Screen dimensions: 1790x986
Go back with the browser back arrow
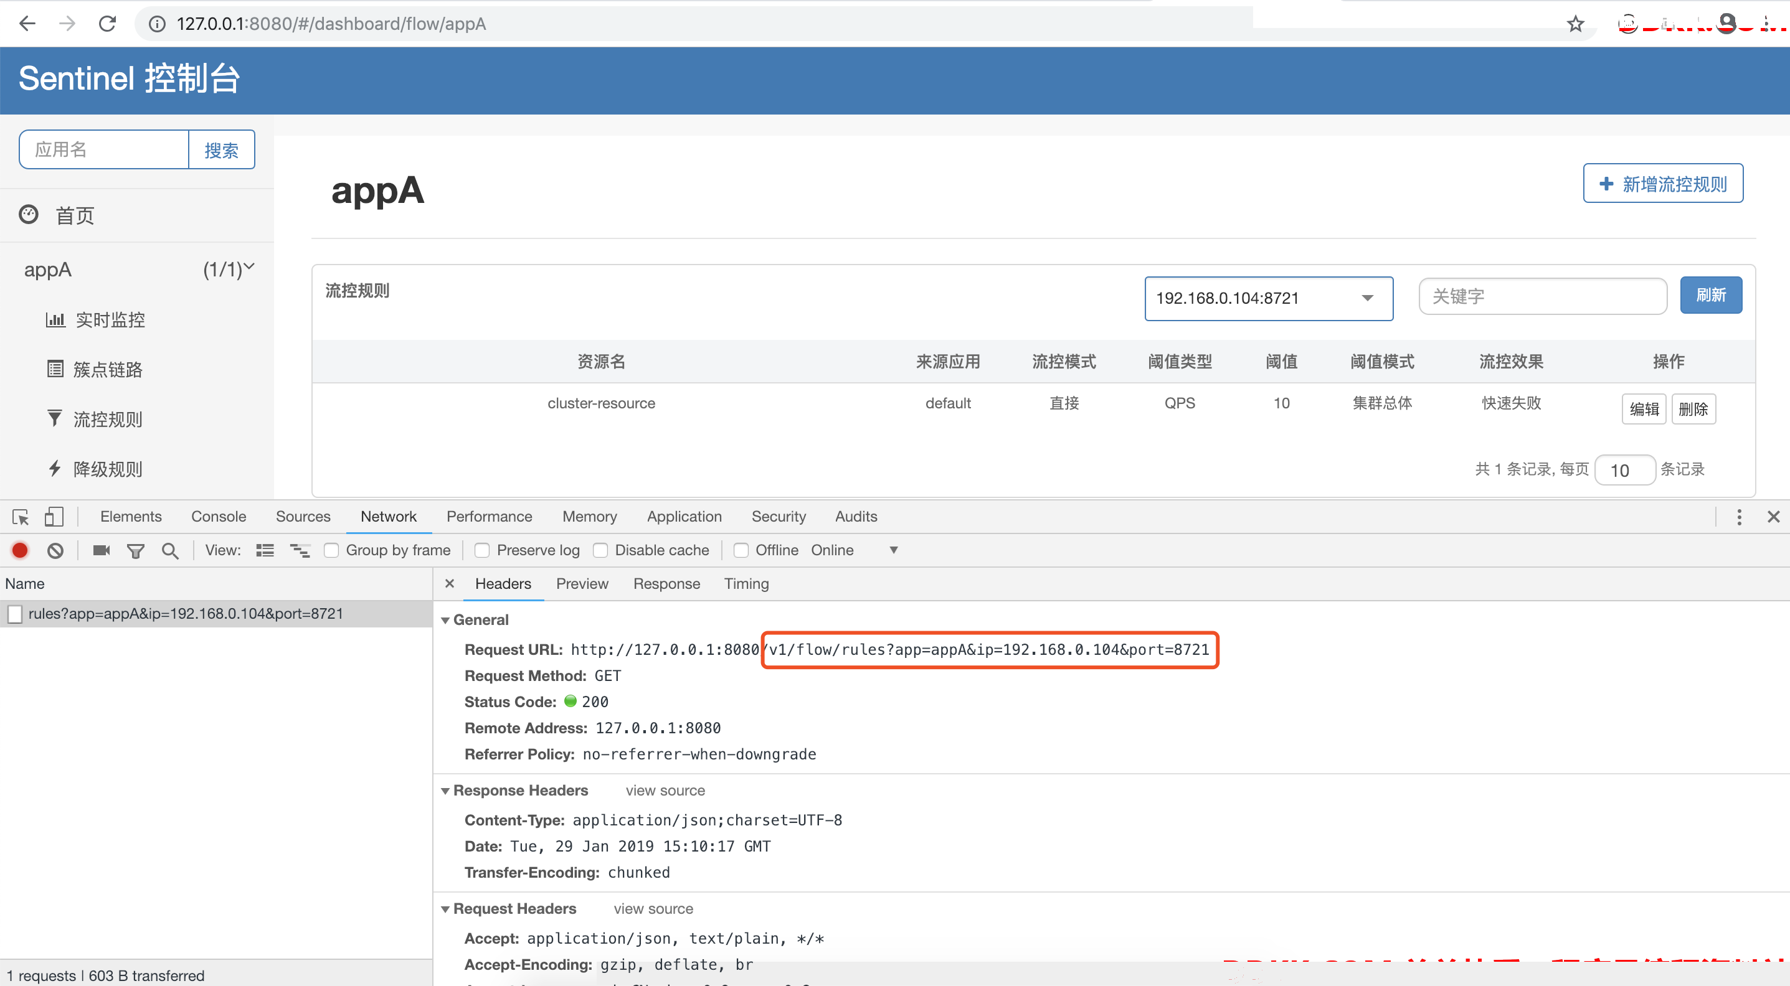[x=27, y=24]
